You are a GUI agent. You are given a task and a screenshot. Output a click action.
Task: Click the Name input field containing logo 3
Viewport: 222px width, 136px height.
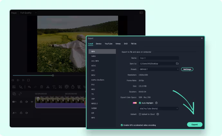click(x=159, y=58)
